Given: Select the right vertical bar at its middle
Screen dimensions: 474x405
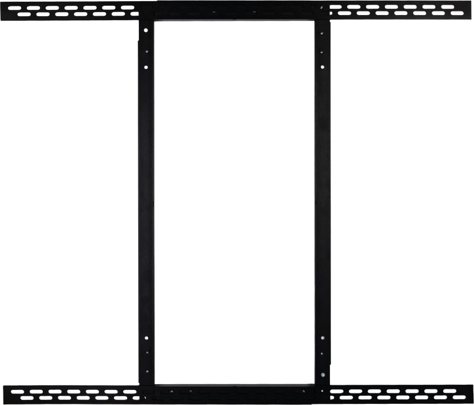Looking at the screenshot, I should [x=322, y=203].
